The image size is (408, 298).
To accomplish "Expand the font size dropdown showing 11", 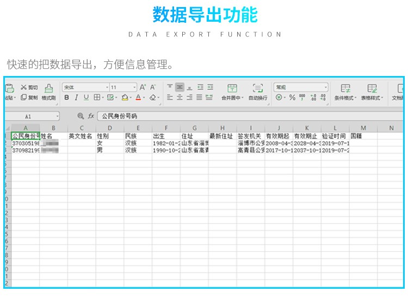I will click(123, 87).
